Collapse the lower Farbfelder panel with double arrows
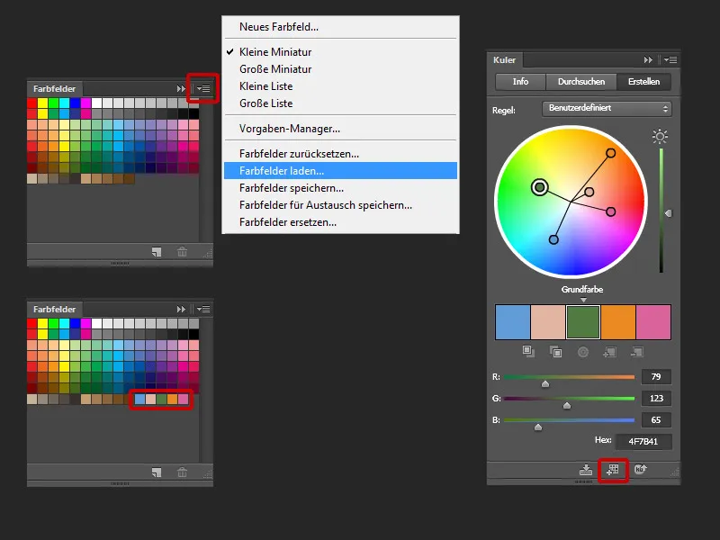 point(182,309)
